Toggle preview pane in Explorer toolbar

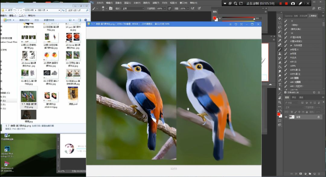[79, 20]
